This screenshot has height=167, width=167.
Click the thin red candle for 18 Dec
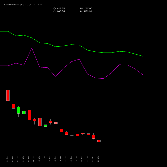pos(72,136)
